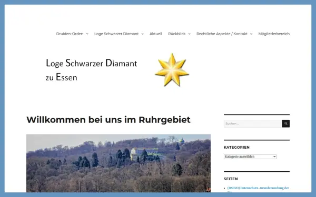Expand the Loge Schwarzer Diamant submenu chevron
Viewport: 316px width, 197px height.
tap(142, 34)
